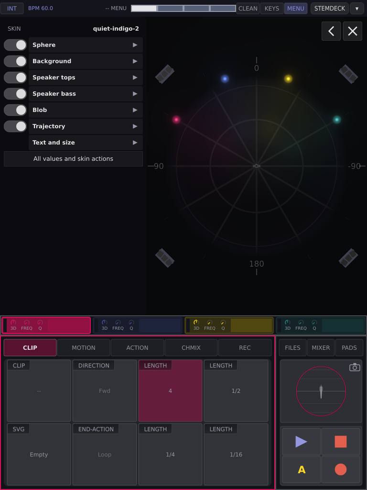This screenshot has height=490, width=367.
Task: Click the teal track FREQ knob
Action: 301,323
